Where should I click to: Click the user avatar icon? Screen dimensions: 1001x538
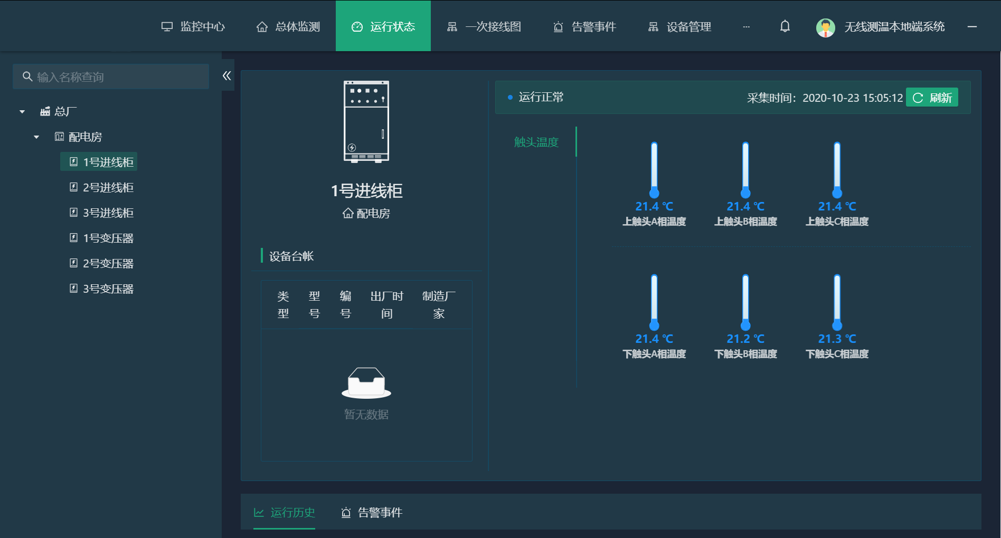pyautogui.click(x=825, y=26)
